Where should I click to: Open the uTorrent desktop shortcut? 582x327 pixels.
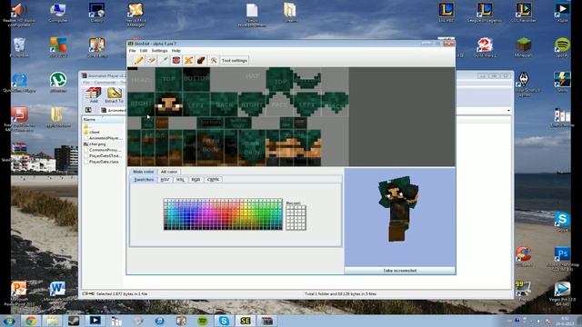coord(58,83)
